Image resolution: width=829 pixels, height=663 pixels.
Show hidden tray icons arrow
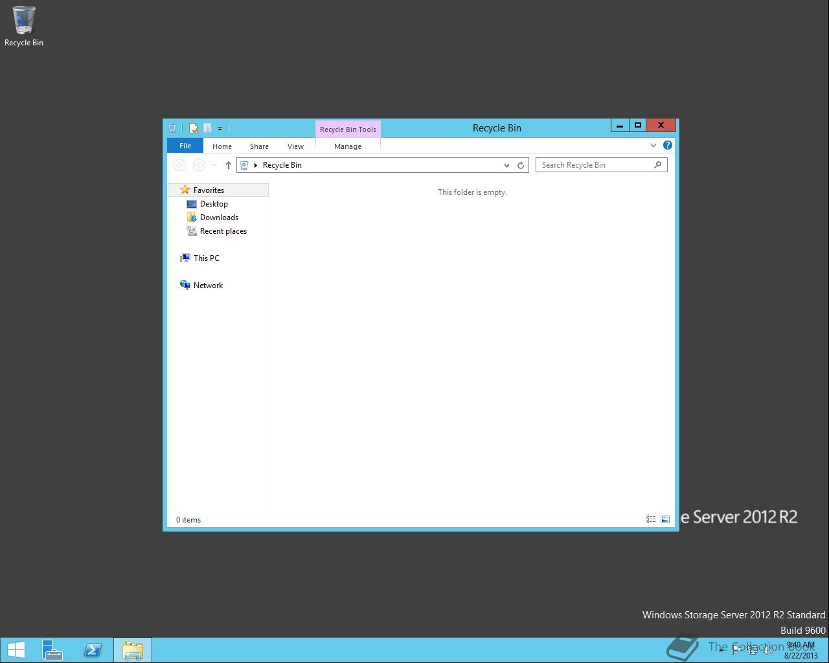coord(721,650)
